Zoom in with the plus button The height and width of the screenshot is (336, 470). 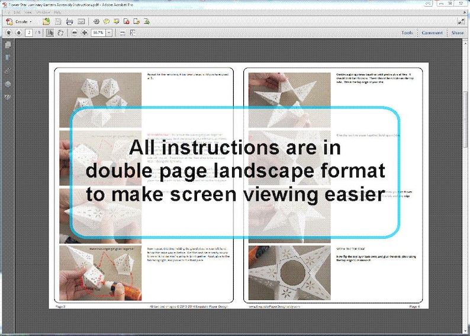click(x=85, y=33)
